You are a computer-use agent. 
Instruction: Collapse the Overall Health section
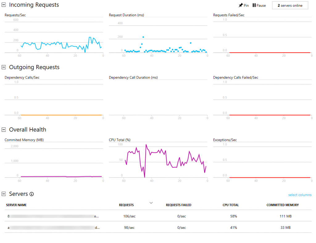pyautogui.click(x=3, y=130)
